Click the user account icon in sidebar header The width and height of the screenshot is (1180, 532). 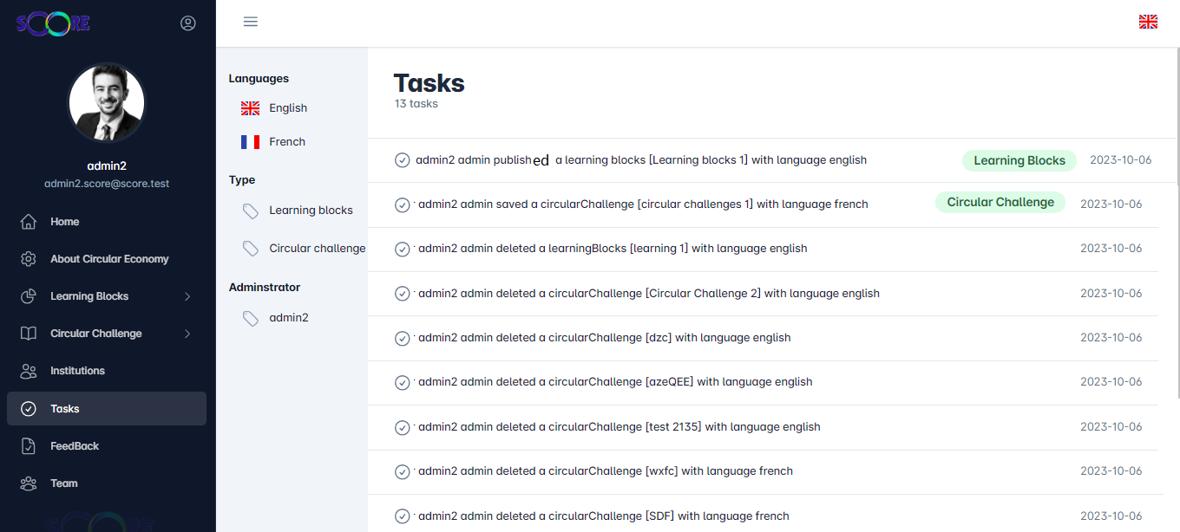[188, 23]
